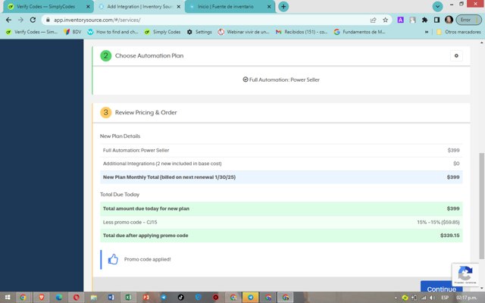Open settings gear in Choose Automation Plan
The width and height of the screenshot is (485, 303).
(x=456, y=56)
